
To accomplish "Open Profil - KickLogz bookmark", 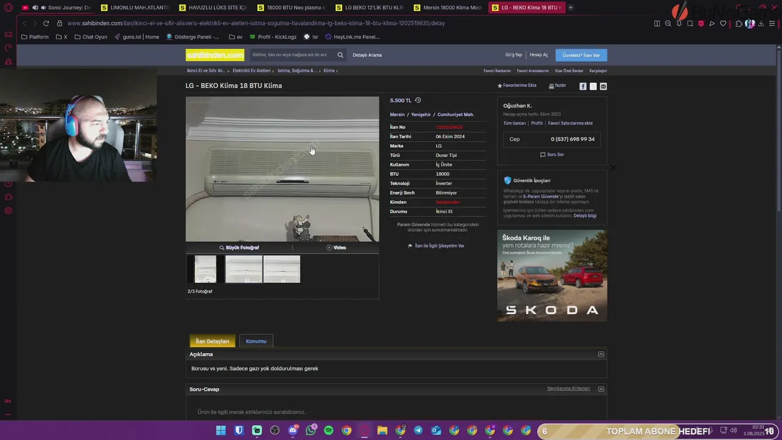I will [x=273, y=37].
